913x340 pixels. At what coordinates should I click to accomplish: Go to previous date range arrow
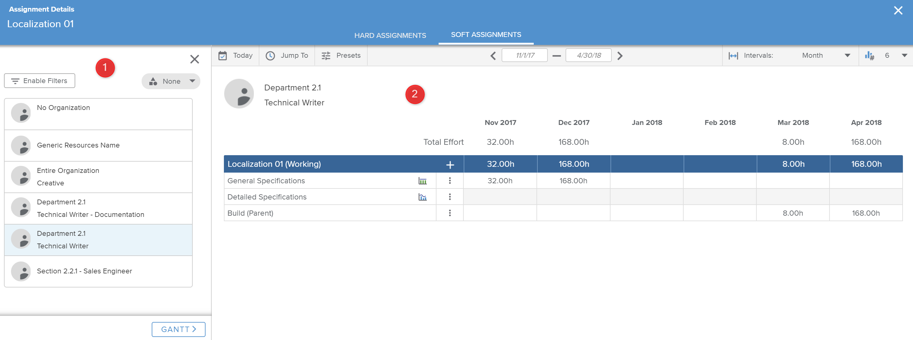(493, 56)
